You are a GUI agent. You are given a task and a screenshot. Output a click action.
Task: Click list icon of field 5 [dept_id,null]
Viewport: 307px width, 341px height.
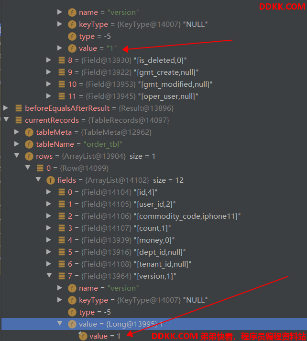pyautogui.click(x=62, y=252)
